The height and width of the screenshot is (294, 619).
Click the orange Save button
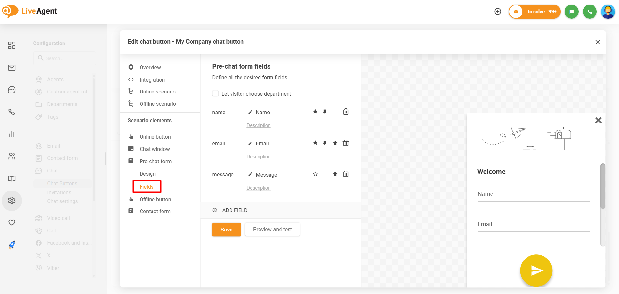coord(226,230)
